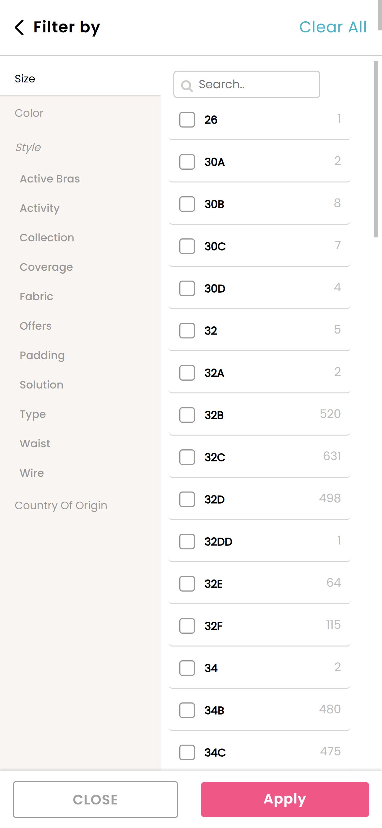Expand the Style filter section
This screenshot has width=382, height=828.
click(x=28, y=147)
